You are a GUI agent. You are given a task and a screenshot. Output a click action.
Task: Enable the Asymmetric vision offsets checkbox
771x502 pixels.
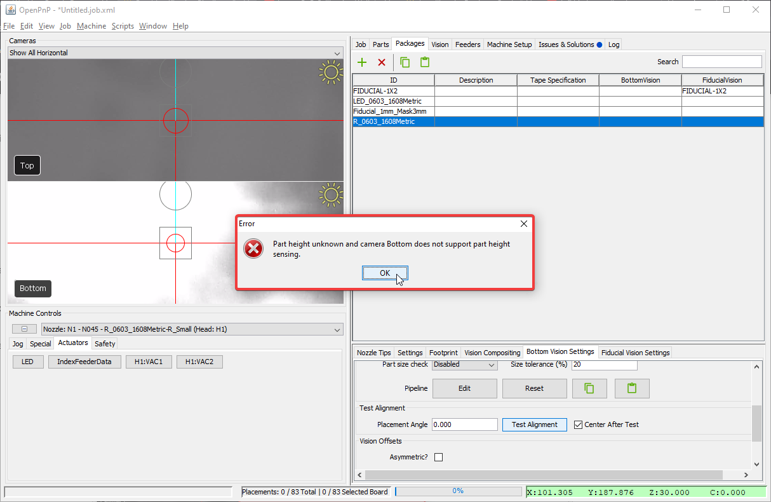click(438, 457)
